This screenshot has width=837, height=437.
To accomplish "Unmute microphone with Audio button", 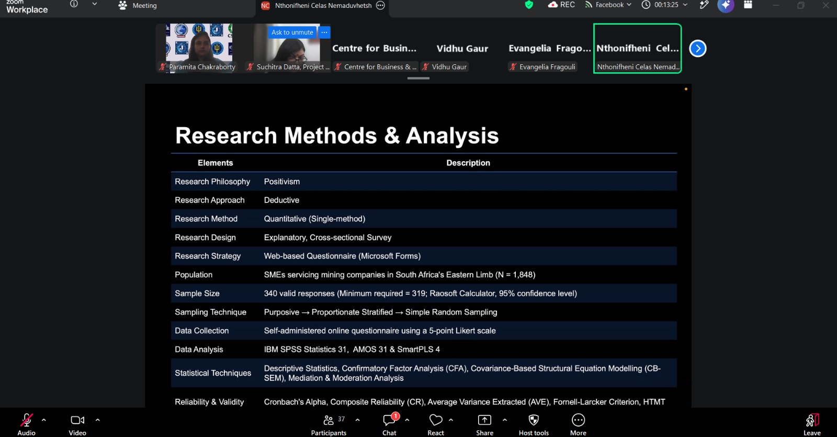I will (x=26, y=424).
